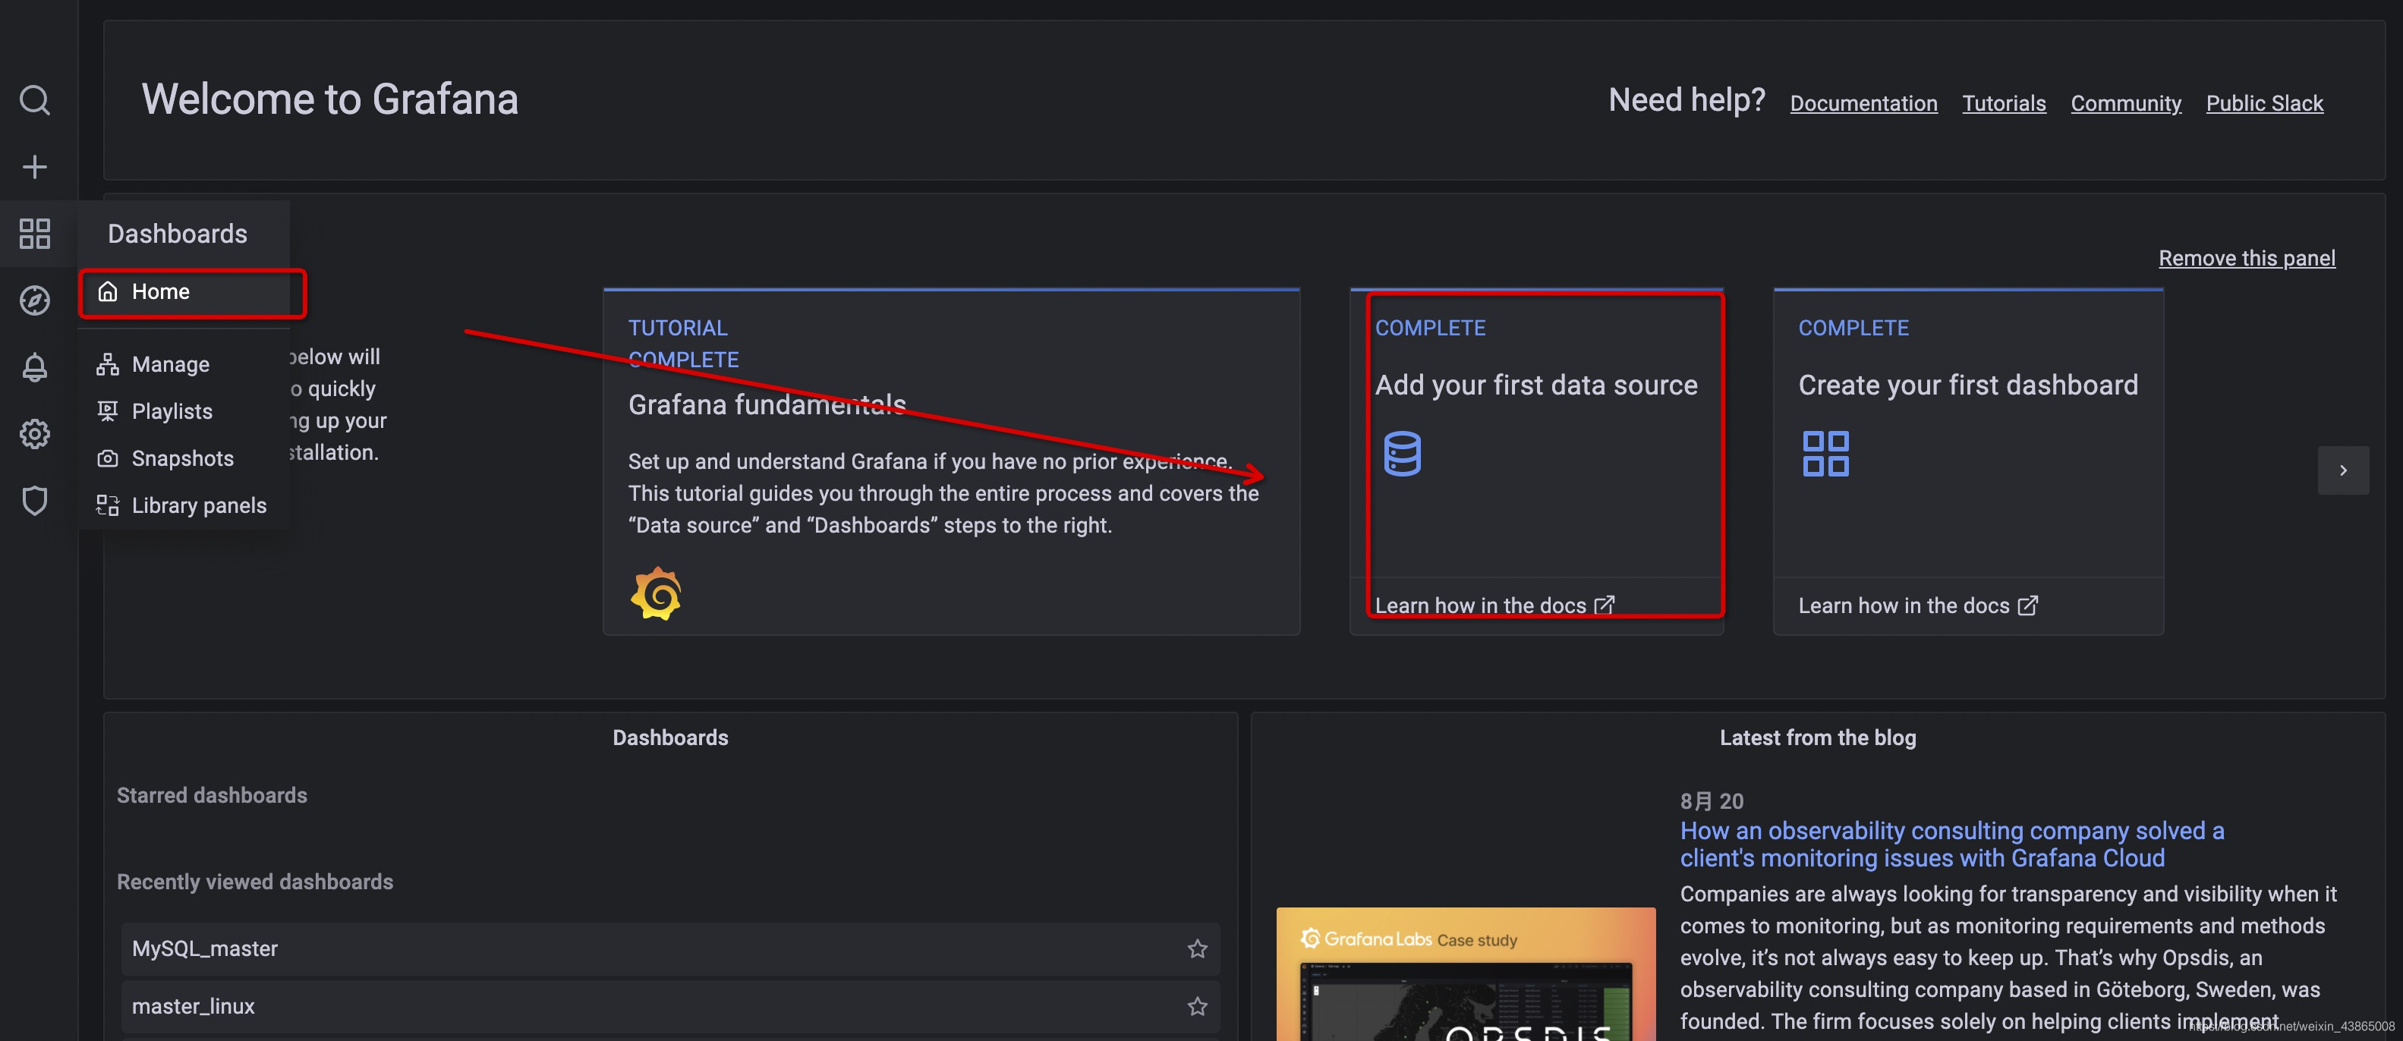Open the Public Slack link

pos(2264,102)
